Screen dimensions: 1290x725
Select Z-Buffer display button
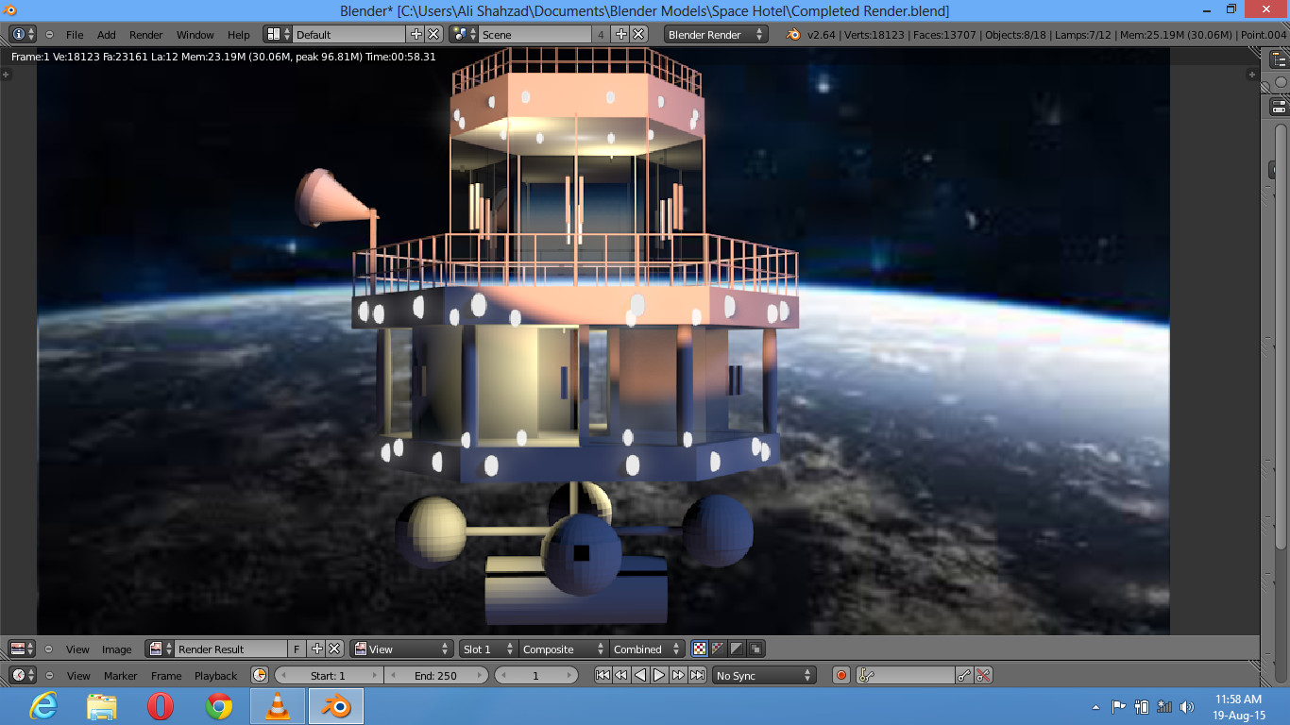click(755, 649)
